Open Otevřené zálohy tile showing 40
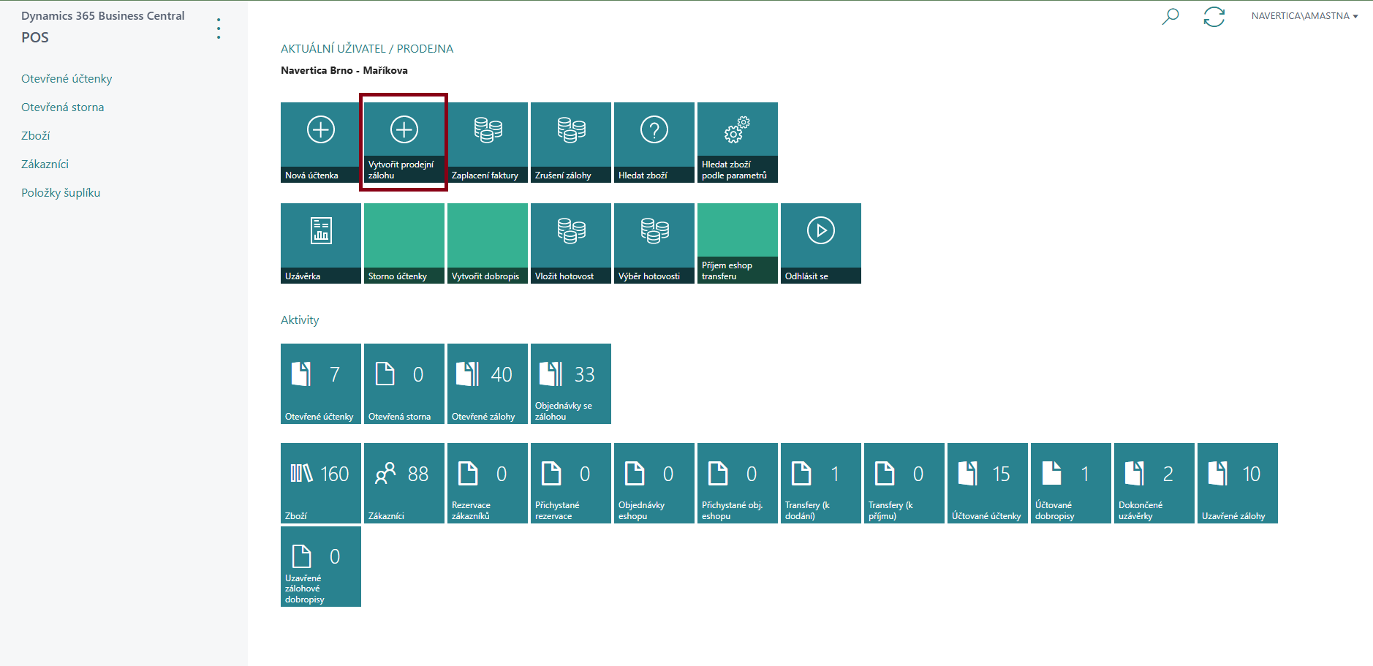 click(487, 383)
